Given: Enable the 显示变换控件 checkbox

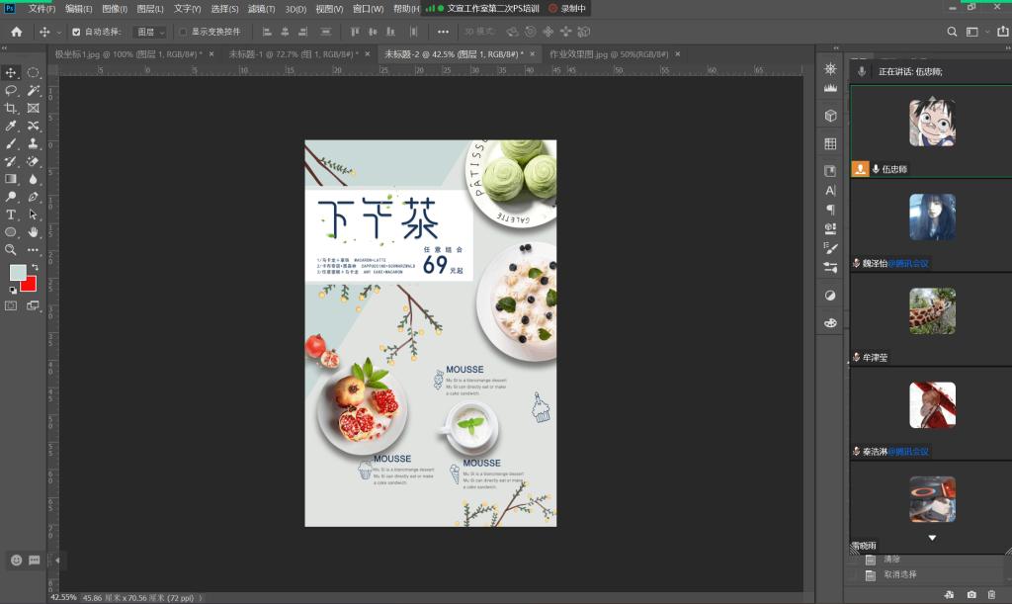Looking at the screenshot, I should coord(183,32).
